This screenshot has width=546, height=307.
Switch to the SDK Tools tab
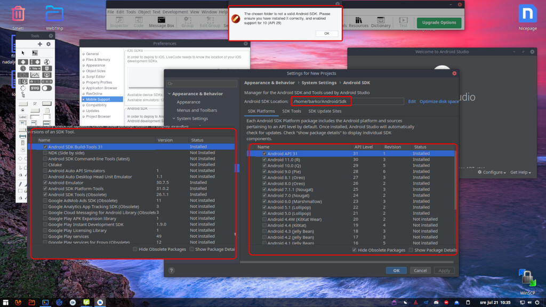coord(291,111)
